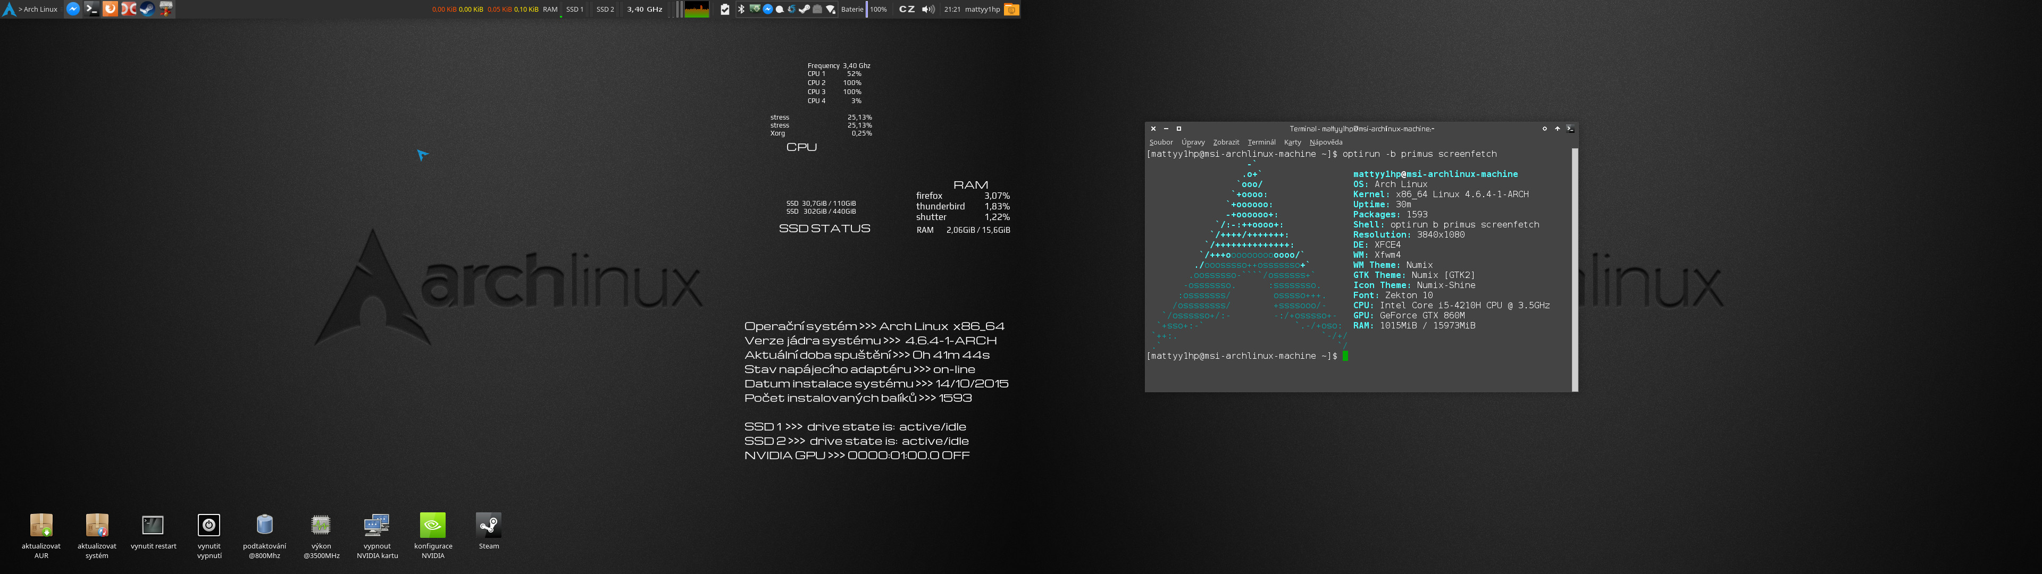The width and height of the screenshot is (2042, 574).
Task: Open the clipboard manager panel icon
Action: click(724, 10)
